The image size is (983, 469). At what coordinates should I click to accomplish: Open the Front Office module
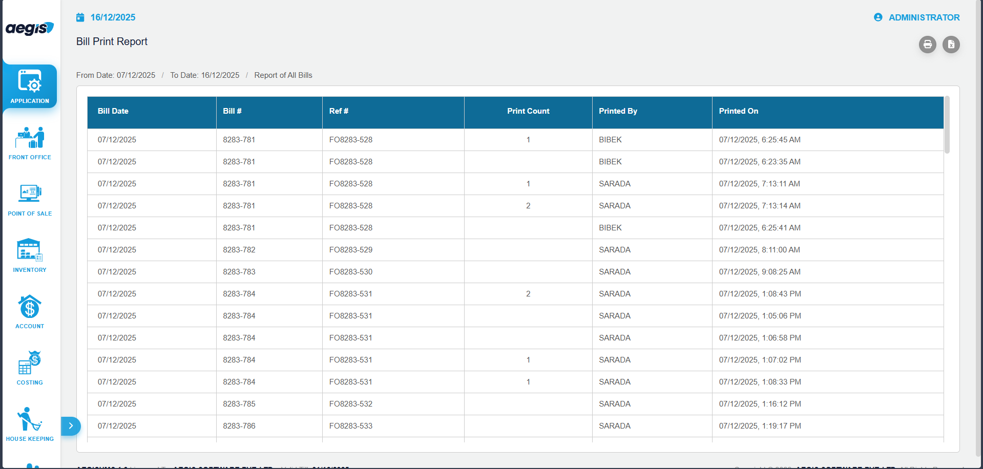(30, 143)
